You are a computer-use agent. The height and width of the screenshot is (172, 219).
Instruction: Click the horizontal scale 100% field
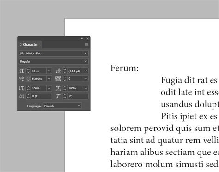[x=75, y=88]
